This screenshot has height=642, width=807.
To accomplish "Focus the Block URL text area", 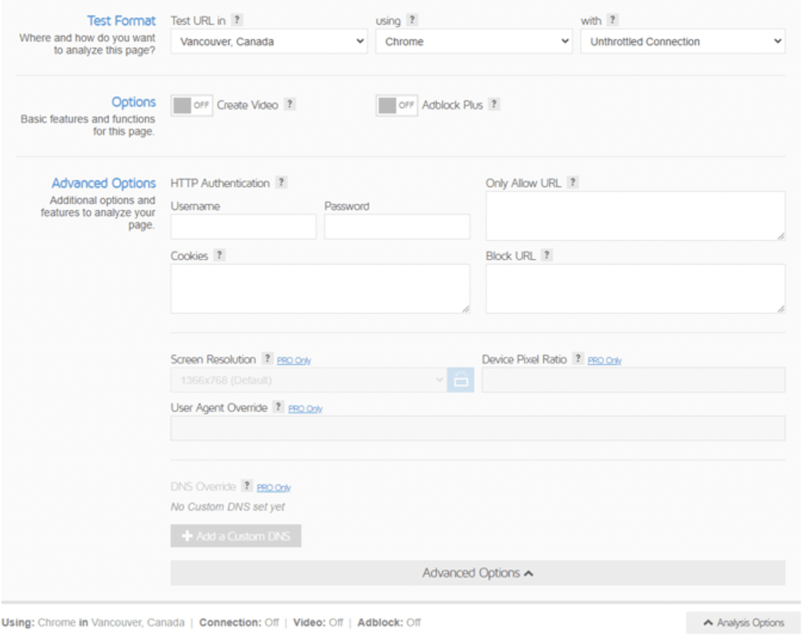I will [x=635, y=289].
